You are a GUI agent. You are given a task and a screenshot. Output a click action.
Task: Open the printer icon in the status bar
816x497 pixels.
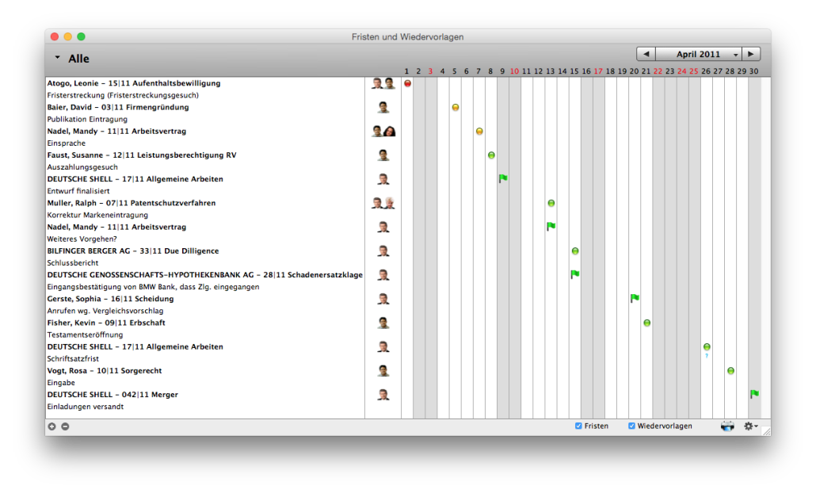click(x=727, y=426)
